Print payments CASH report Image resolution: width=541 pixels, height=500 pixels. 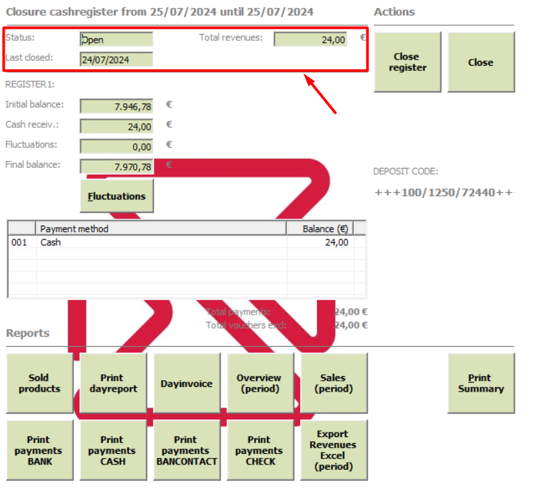click(x=113, y=450)
